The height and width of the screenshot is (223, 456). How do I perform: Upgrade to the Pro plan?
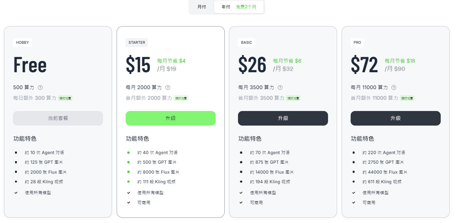pos(396,118)
